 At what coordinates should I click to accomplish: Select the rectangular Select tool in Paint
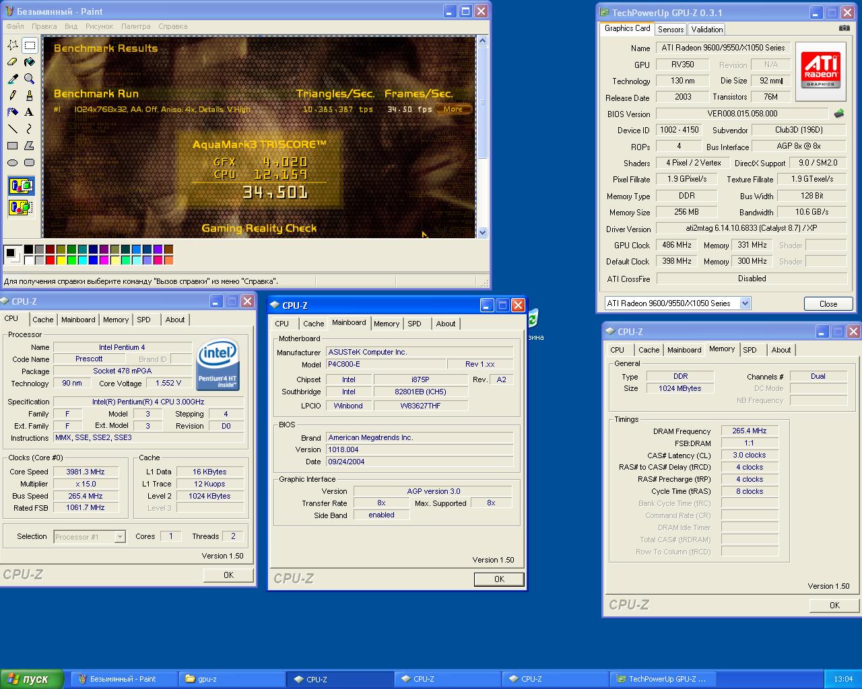click(x=30, y=45)
